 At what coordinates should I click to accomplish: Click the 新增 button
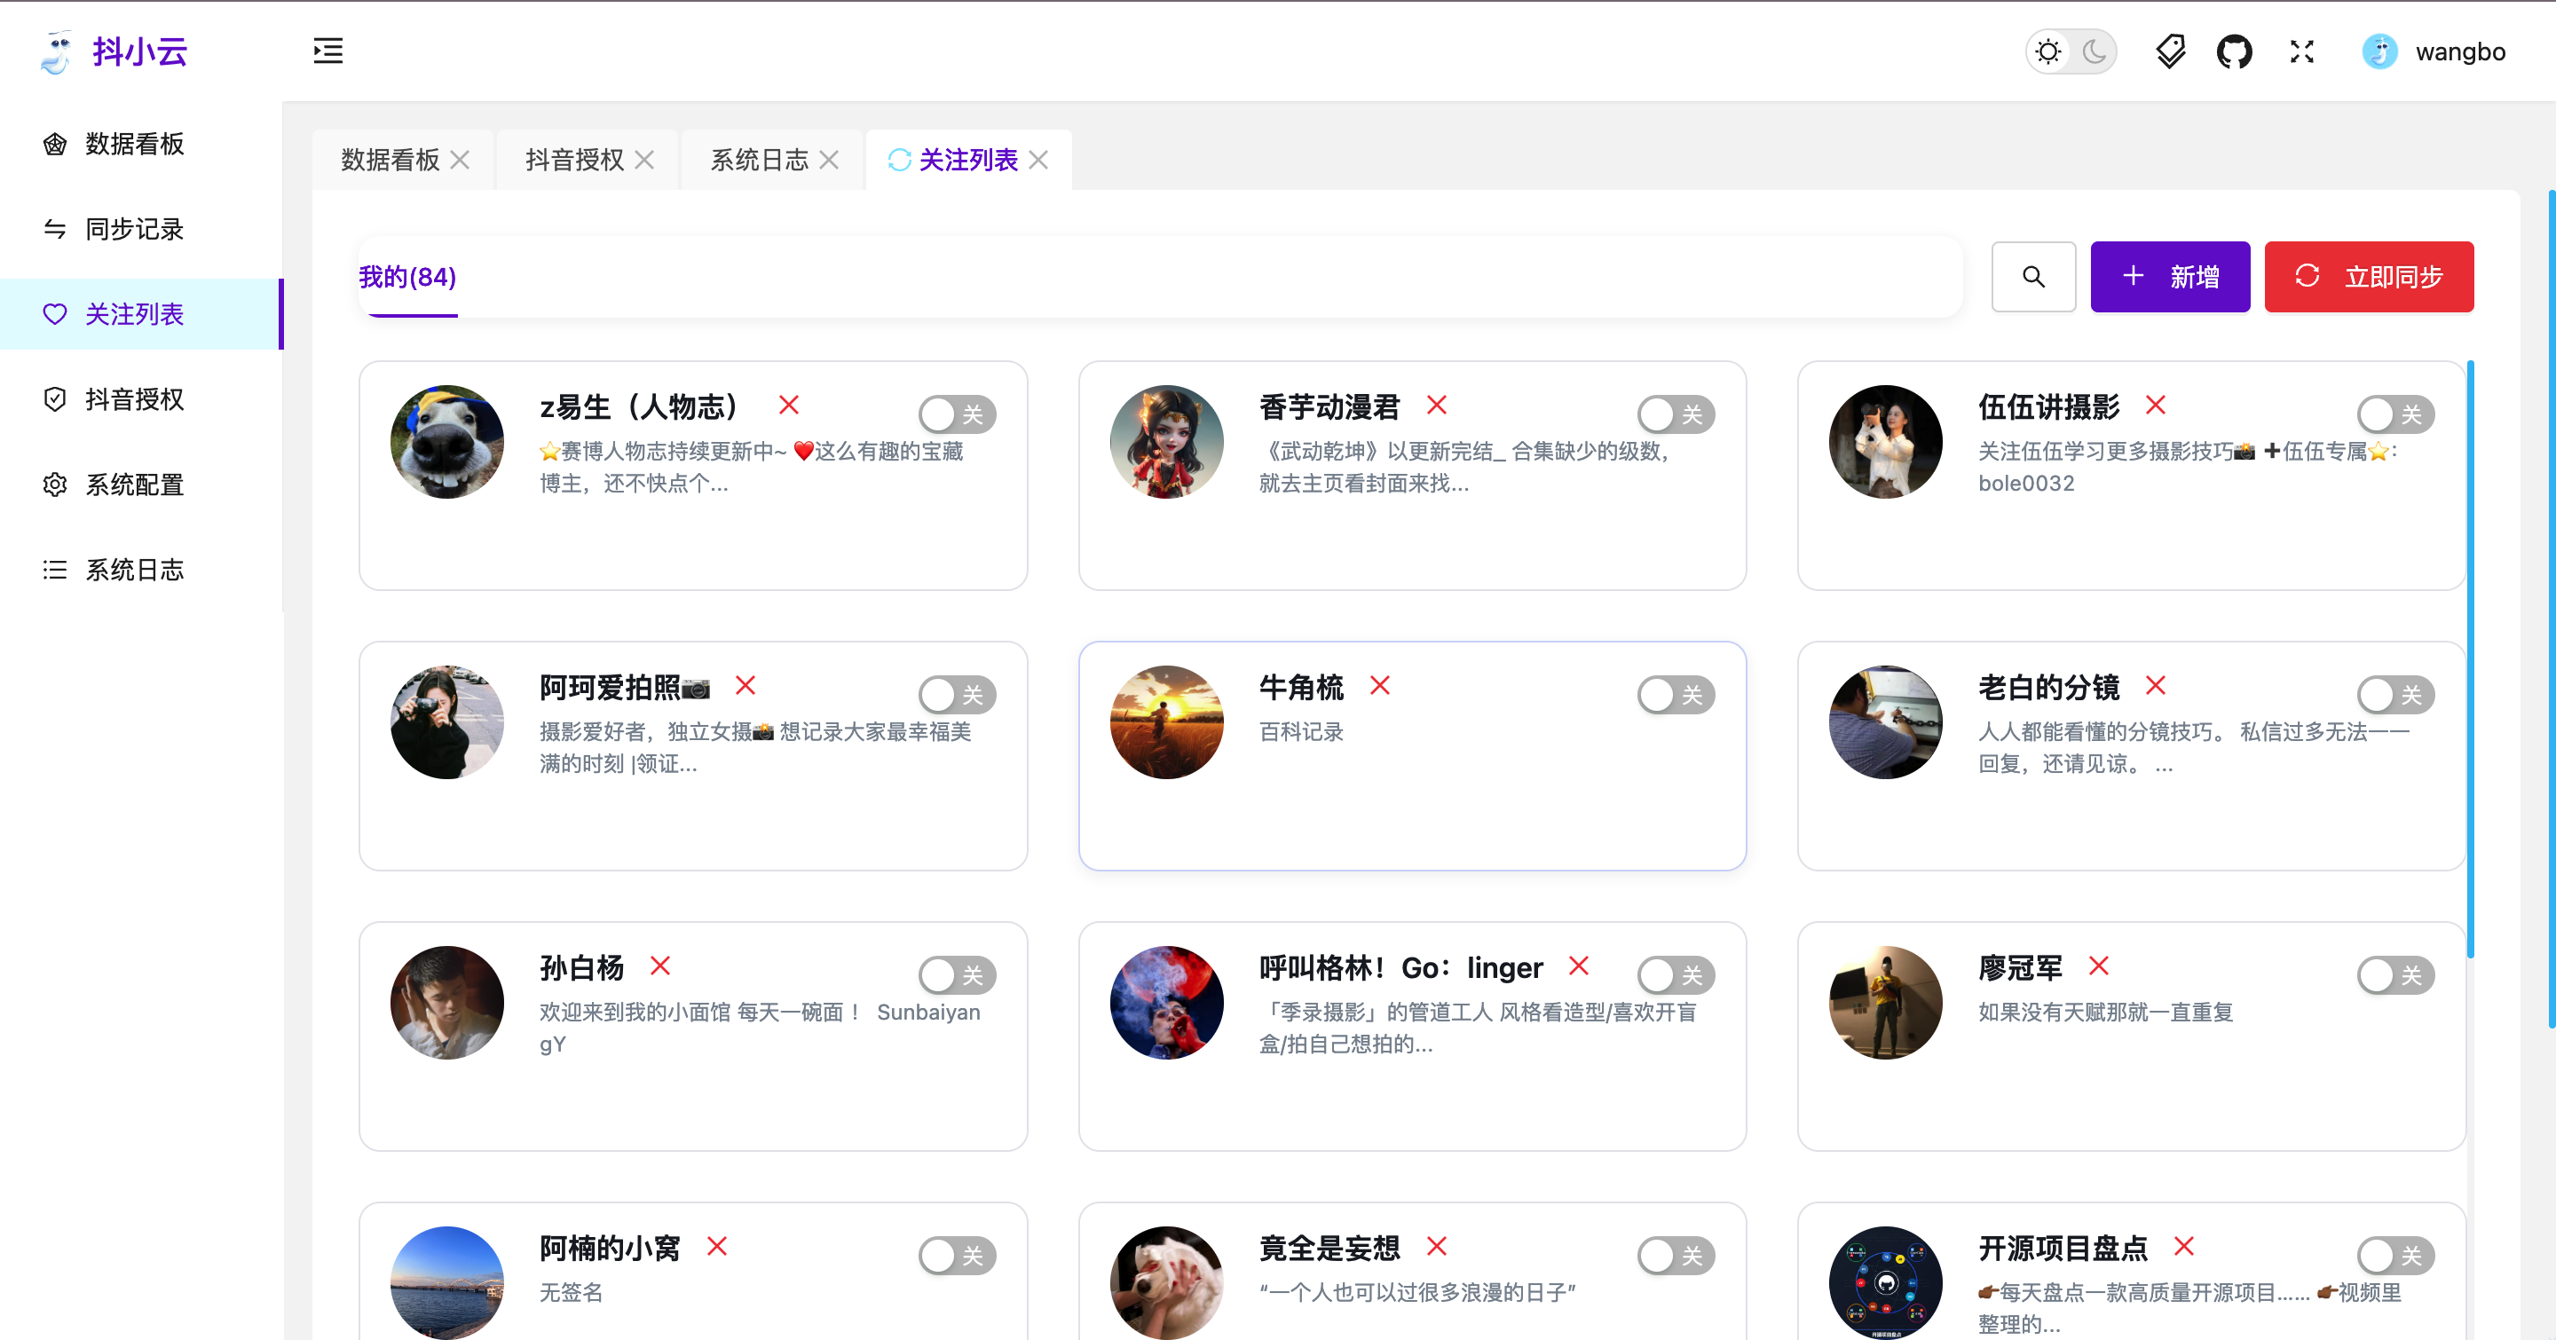click(2169, 277)
